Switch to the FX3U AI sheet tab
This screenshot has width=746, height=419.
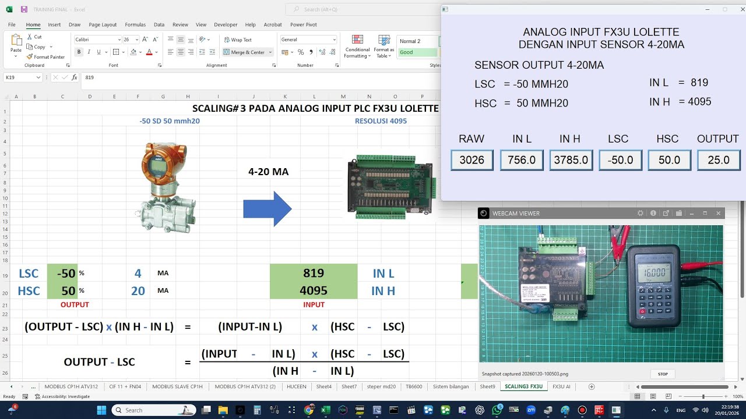561,386
